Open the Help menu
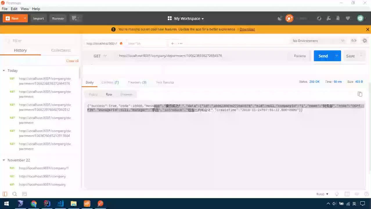The width and height of the screenshot is (371, 209). pos(36,9)
